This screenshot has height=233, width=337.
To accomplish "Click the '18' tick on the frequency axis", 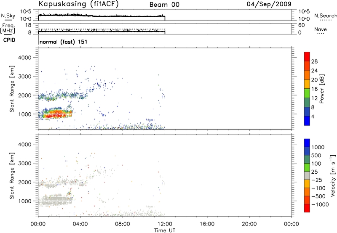I will 28,25.
